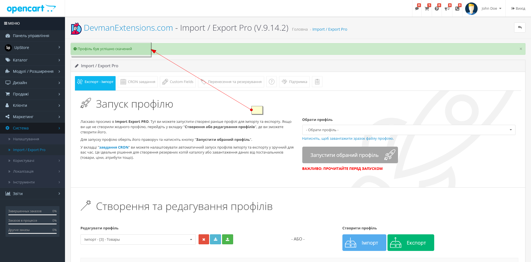Open the Обрати профіль dropdown
531x262 pixels.
pos(409,130)
